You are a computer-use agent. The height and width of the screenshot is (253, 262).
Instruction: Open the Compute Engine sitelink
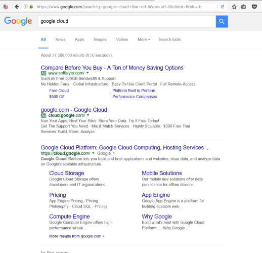[69, 217]
